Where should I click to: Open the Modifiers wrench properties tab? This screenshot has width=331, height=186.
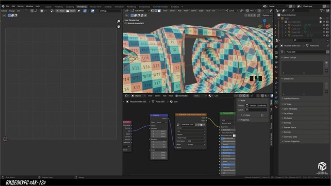click(276, 83)
